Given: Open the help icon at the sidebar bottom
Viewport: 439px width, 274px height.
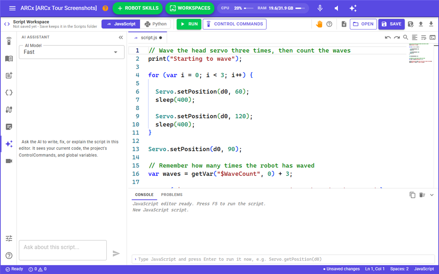Looking at the screenshot, I should pyautogui.click(x=9, y=256).
